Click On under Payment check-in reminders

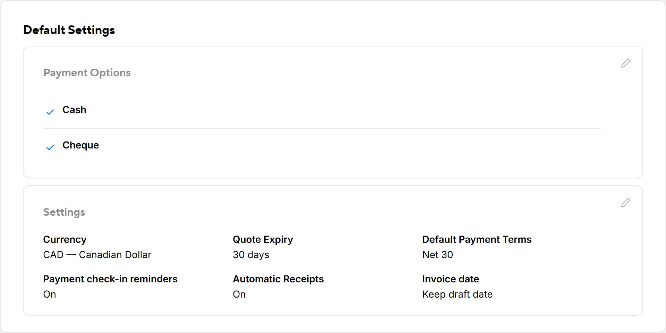click(x=50, y=294)
